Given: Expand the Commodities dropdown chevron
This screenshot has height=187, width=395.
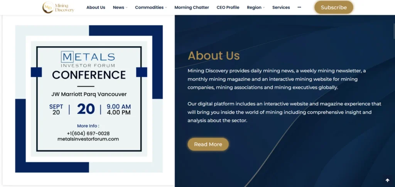Looking at the screenshot, I should [166, 8].
